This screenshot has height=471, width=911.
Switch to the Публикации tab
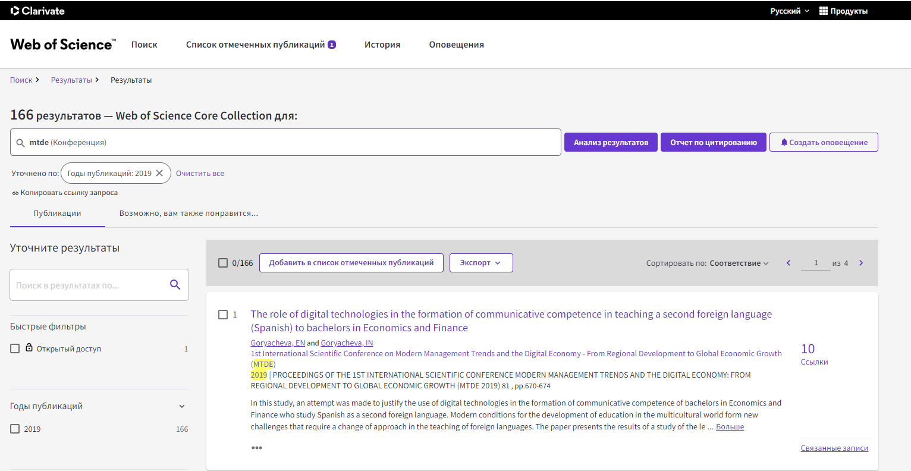(x=58, y=213)
